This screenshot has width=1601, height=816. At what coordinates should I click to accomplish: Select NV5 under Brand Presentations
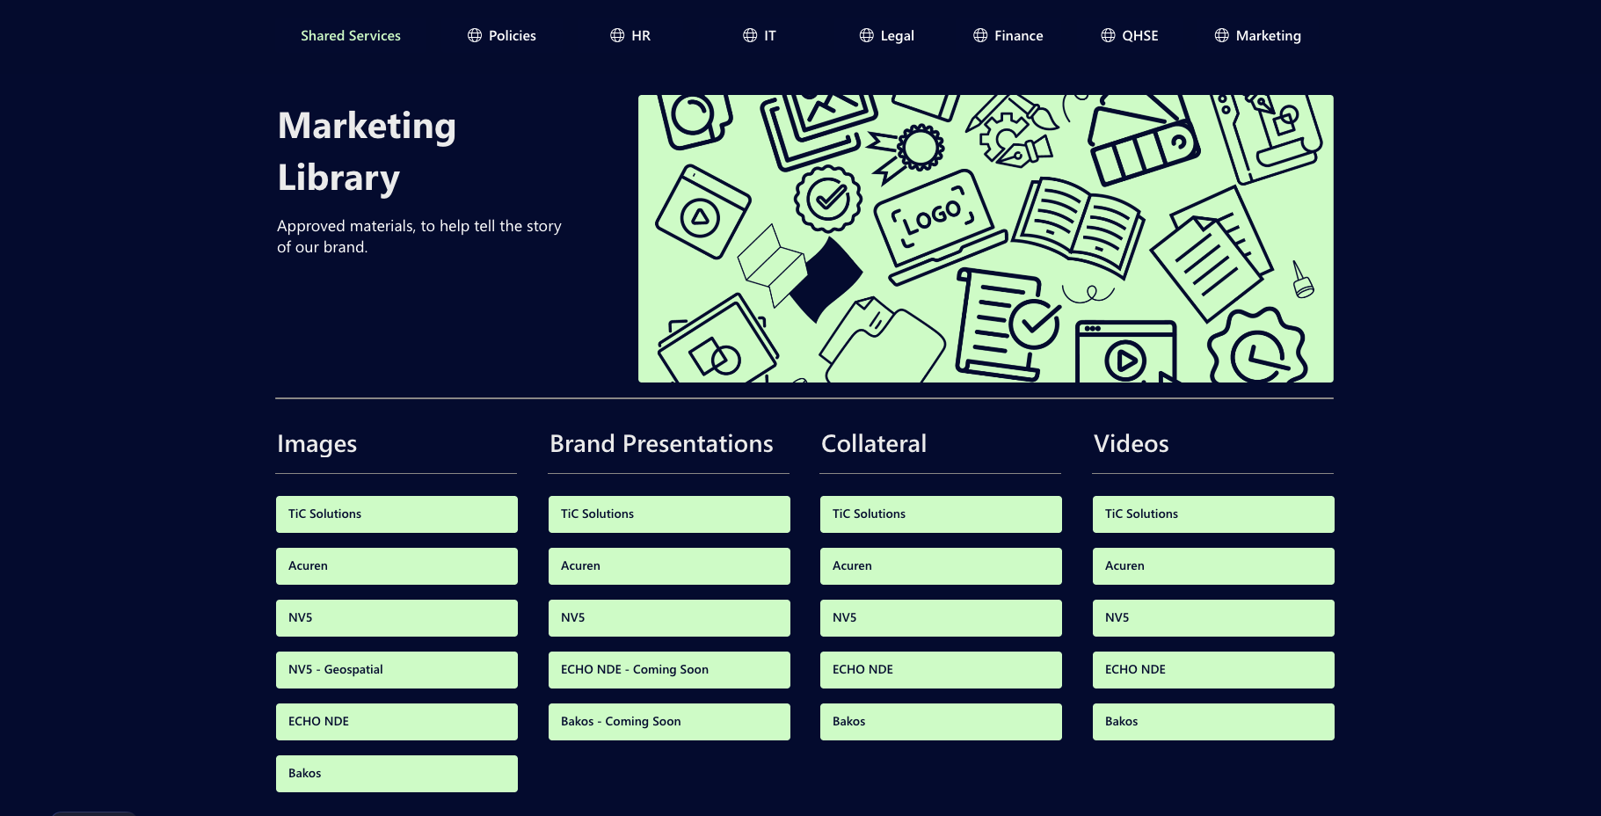click(x=669, y=618)
